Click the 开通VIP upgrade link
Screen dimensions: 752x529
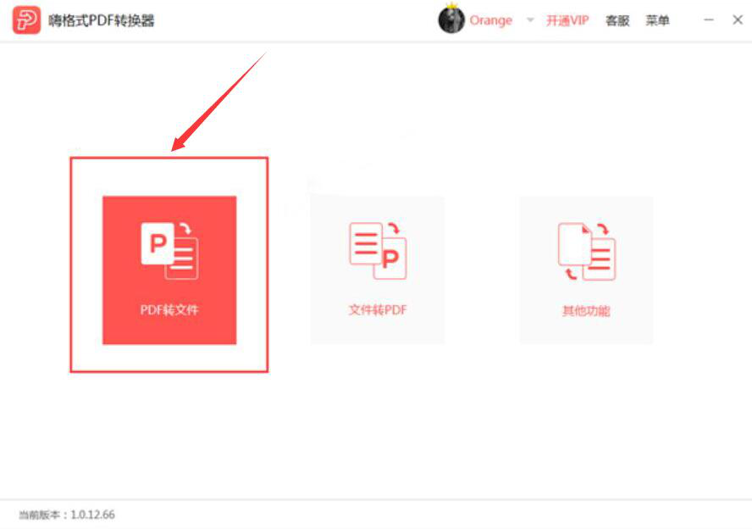(x=566, y=20)
